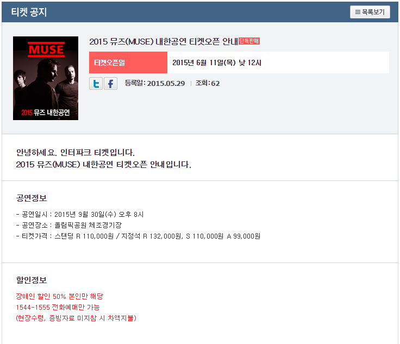Click the hamburger icon in 목록보기

pyautogui.click(x=358, y=12)
